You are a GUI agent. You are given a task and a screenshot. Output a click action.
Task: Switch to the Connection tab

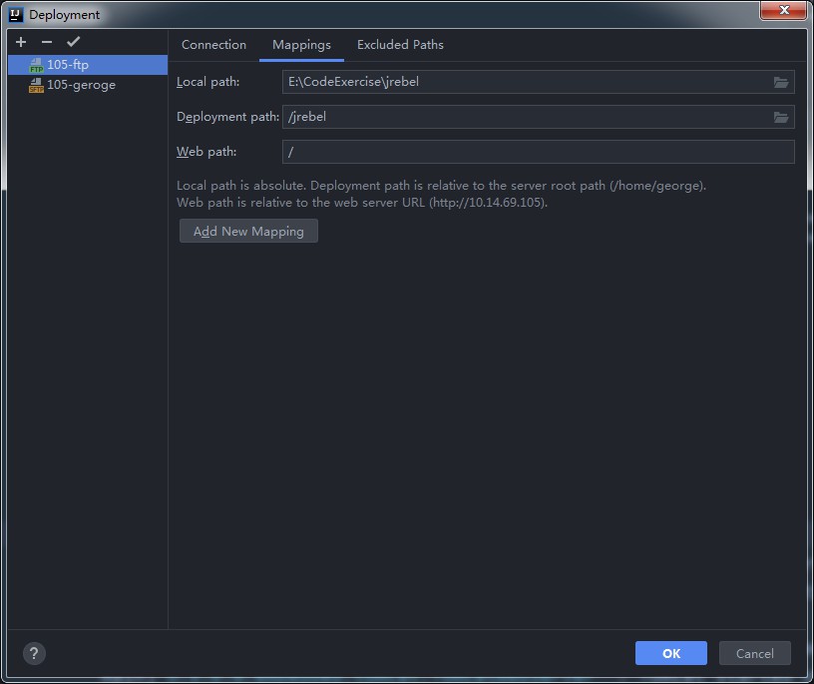(213, 45)
